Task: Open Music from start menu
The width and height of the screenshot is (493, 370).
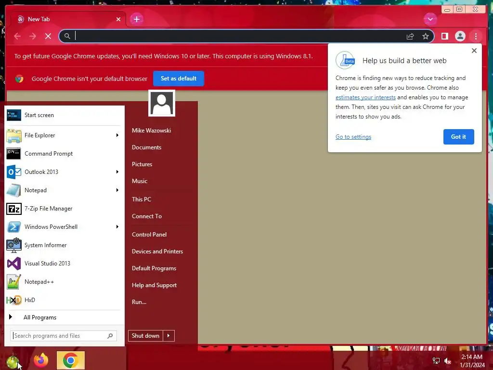Action: coord(140,181)
